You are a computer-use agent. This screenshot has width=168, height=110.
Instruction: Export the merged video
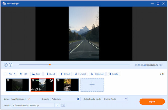[152, 102]
